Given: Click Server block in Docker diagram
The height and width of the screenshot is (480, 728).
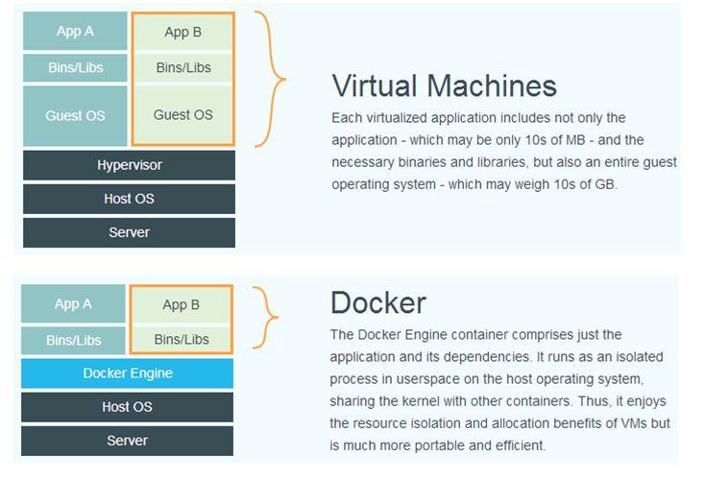Looking at the screenshot, I should 127,441.
